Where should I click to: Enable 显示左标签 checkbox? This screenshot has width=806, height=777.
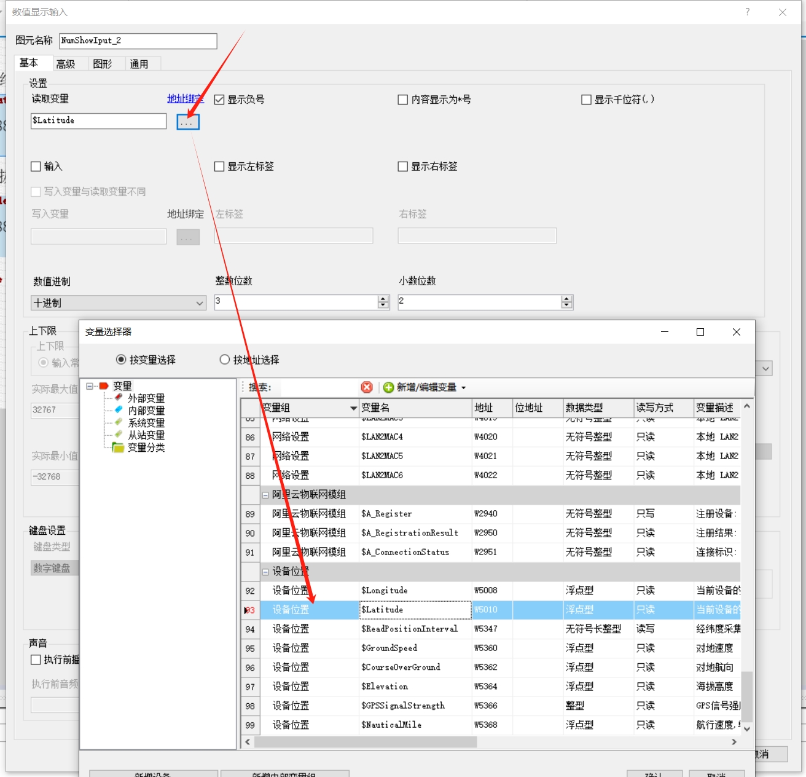(219, 167)
